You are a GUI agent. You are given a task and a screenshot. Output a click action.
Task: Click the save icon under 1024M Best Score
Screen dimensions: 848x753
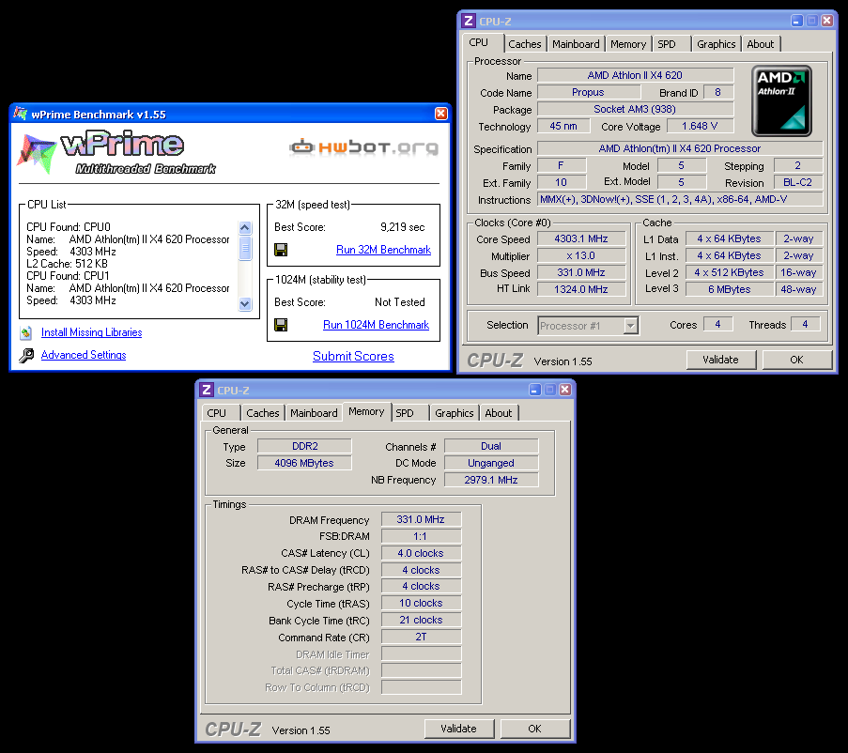coord(281,325)
